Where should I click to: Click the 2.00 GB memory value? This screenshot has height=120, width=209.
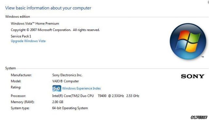[58, 102]
